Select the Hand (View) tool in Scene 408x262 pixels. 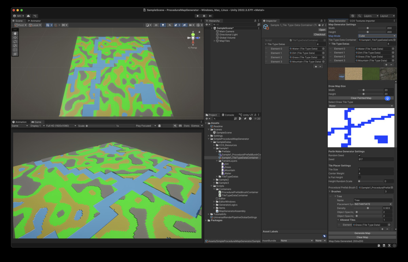point(15,33)
